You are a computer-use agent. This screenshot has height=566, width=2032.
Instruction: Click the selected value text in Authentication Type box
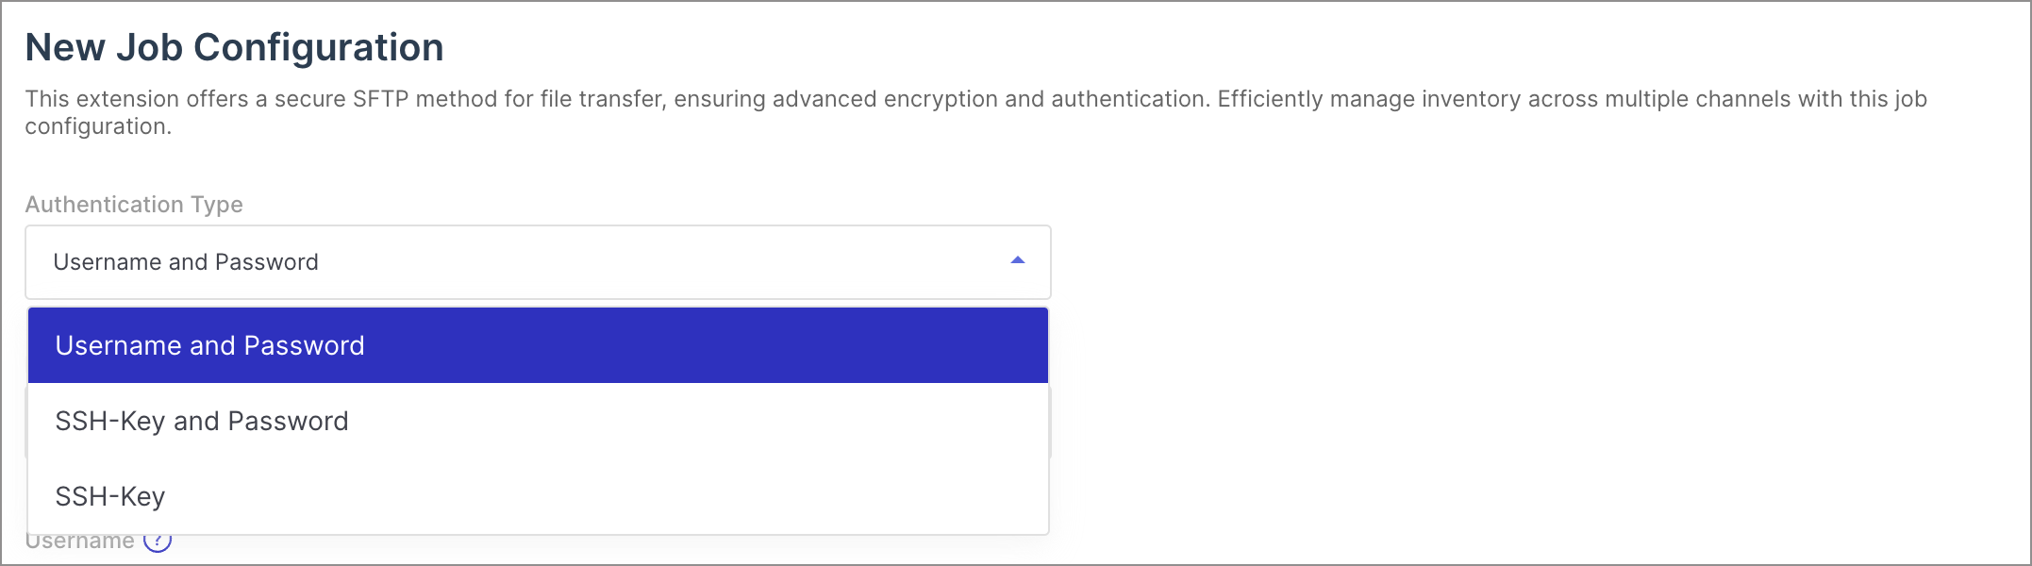[x=186, y=262]
